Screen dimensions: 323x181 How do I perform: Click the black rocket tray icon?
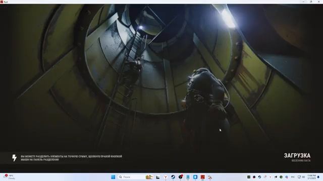276,177
